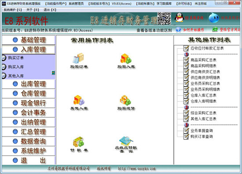
Task: Click the blue question mark help icon
Action: (x=178, y=29)
